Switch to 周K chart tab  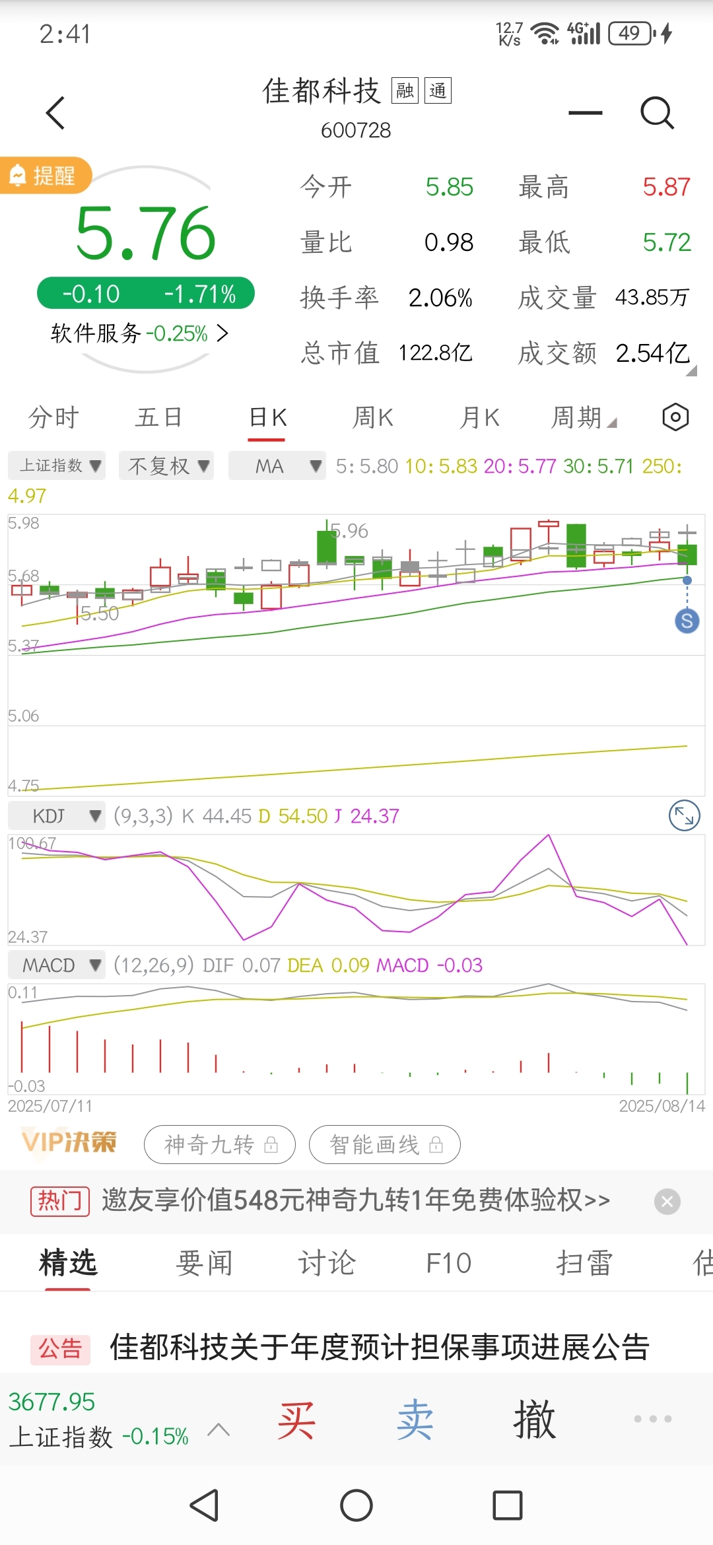pyautogui.click(x=373, y=417)
